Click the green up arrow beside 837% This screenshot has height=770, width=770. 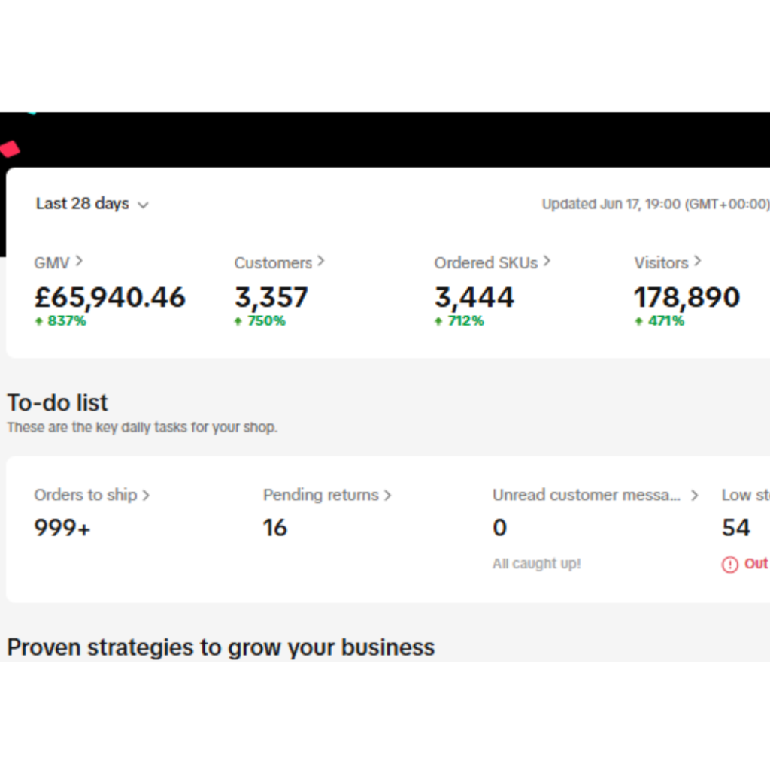tap(38, 321)
